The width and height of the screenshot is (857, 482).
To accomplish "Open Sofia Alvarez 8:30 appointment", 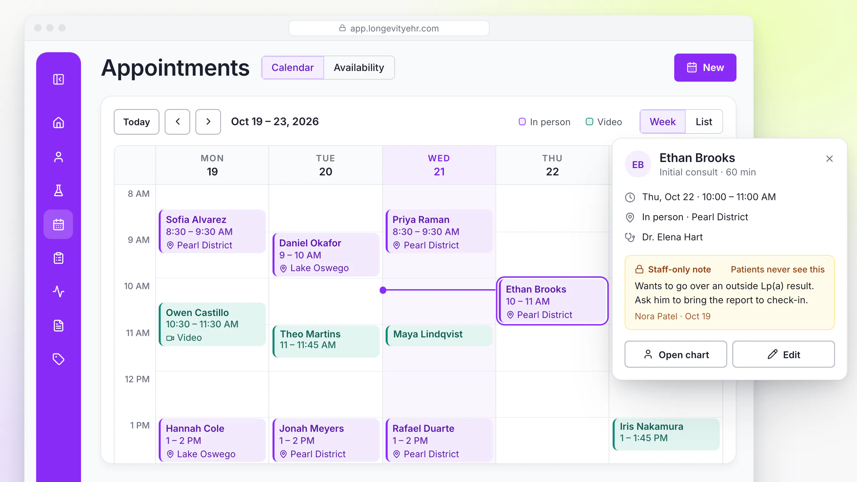I will 212,231.
